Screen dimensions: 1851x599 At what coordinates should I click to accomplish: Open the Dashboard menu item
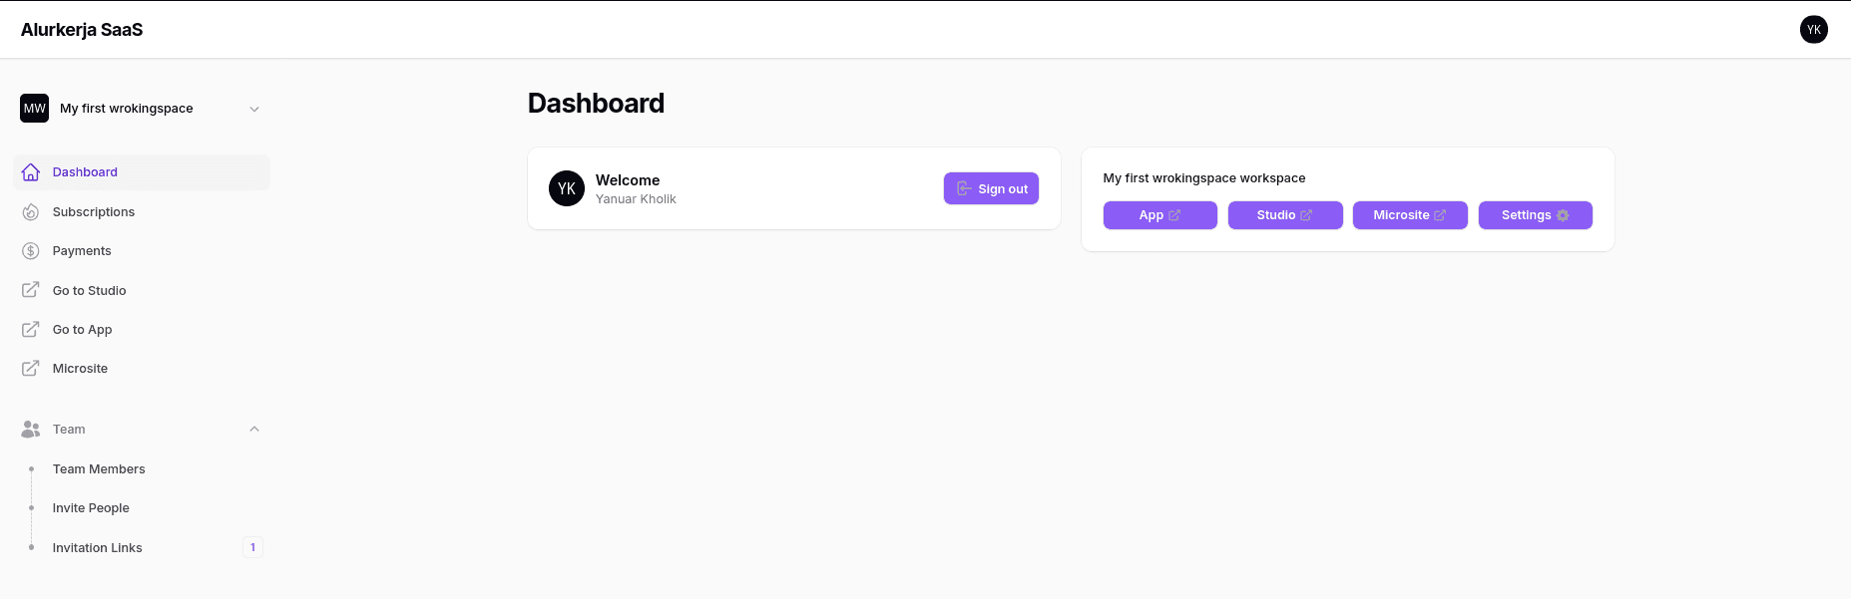[x=142, y=172]
